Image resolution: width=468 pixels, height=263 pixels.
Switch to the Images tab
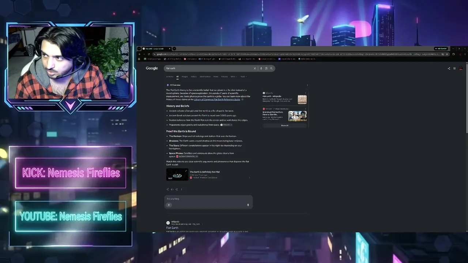tap(185, 77)
